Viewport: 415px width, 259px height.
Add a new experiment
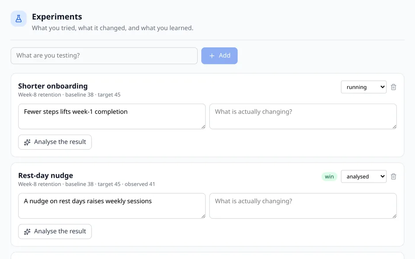point(220,56)
